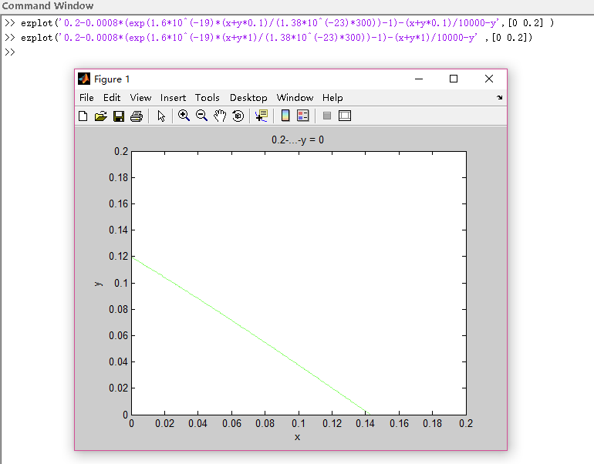
Task: Open the Desktop menu
Action: pos(248,98)
